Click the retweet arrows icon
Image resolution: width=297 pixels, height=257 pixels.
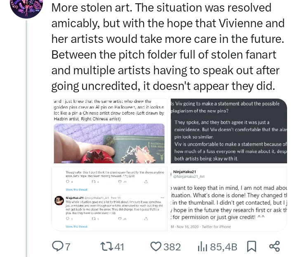tap(106, 246)
